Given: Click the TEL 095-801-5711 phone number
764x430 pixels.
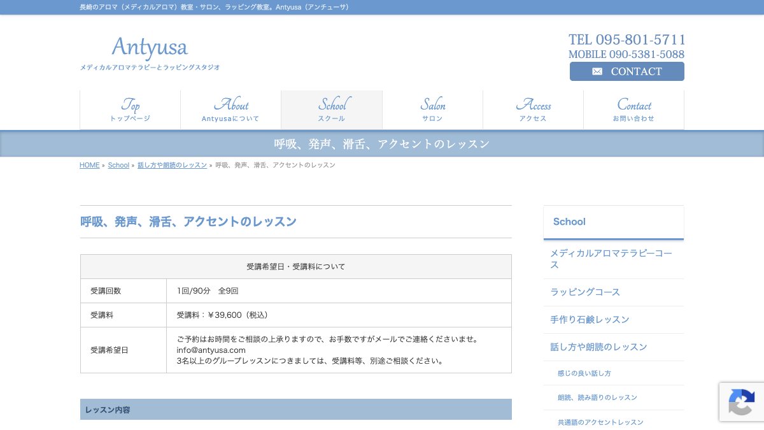Looking at the screenshot, I should point(627,39).
